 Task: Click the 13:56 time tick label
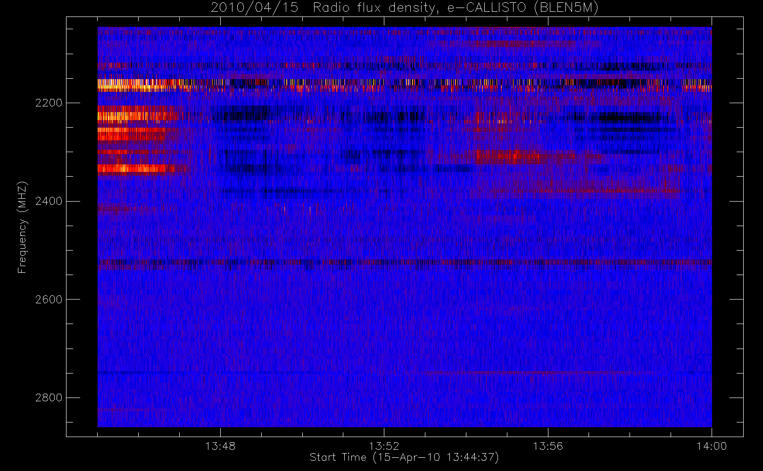point(548,446)
